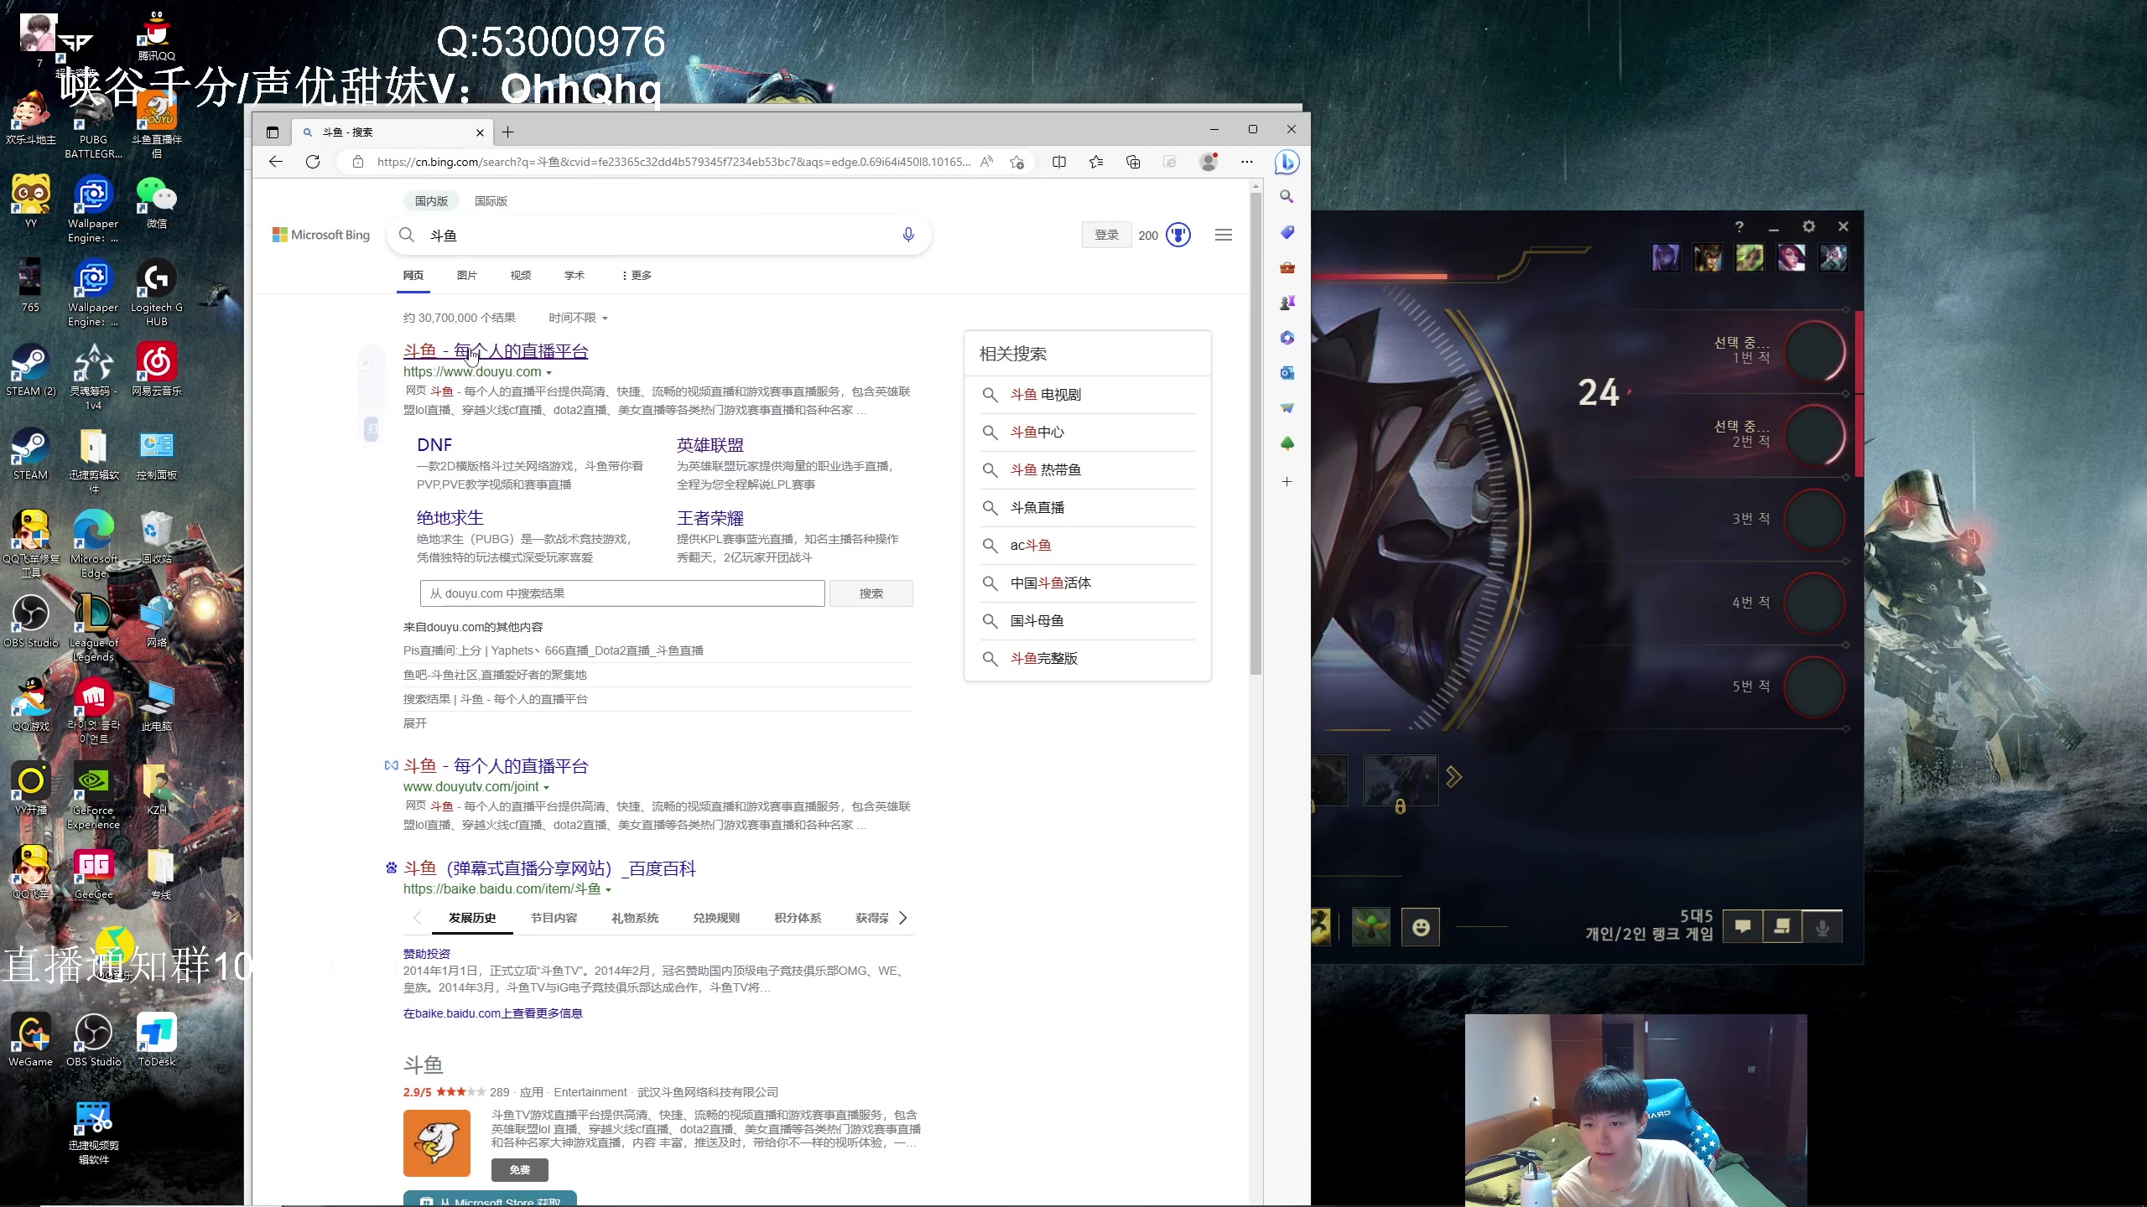Screen dimensions: 2147x1207
Task: Click the Bing search box containing 斗鱼
Action: click(x=658, y=236)
